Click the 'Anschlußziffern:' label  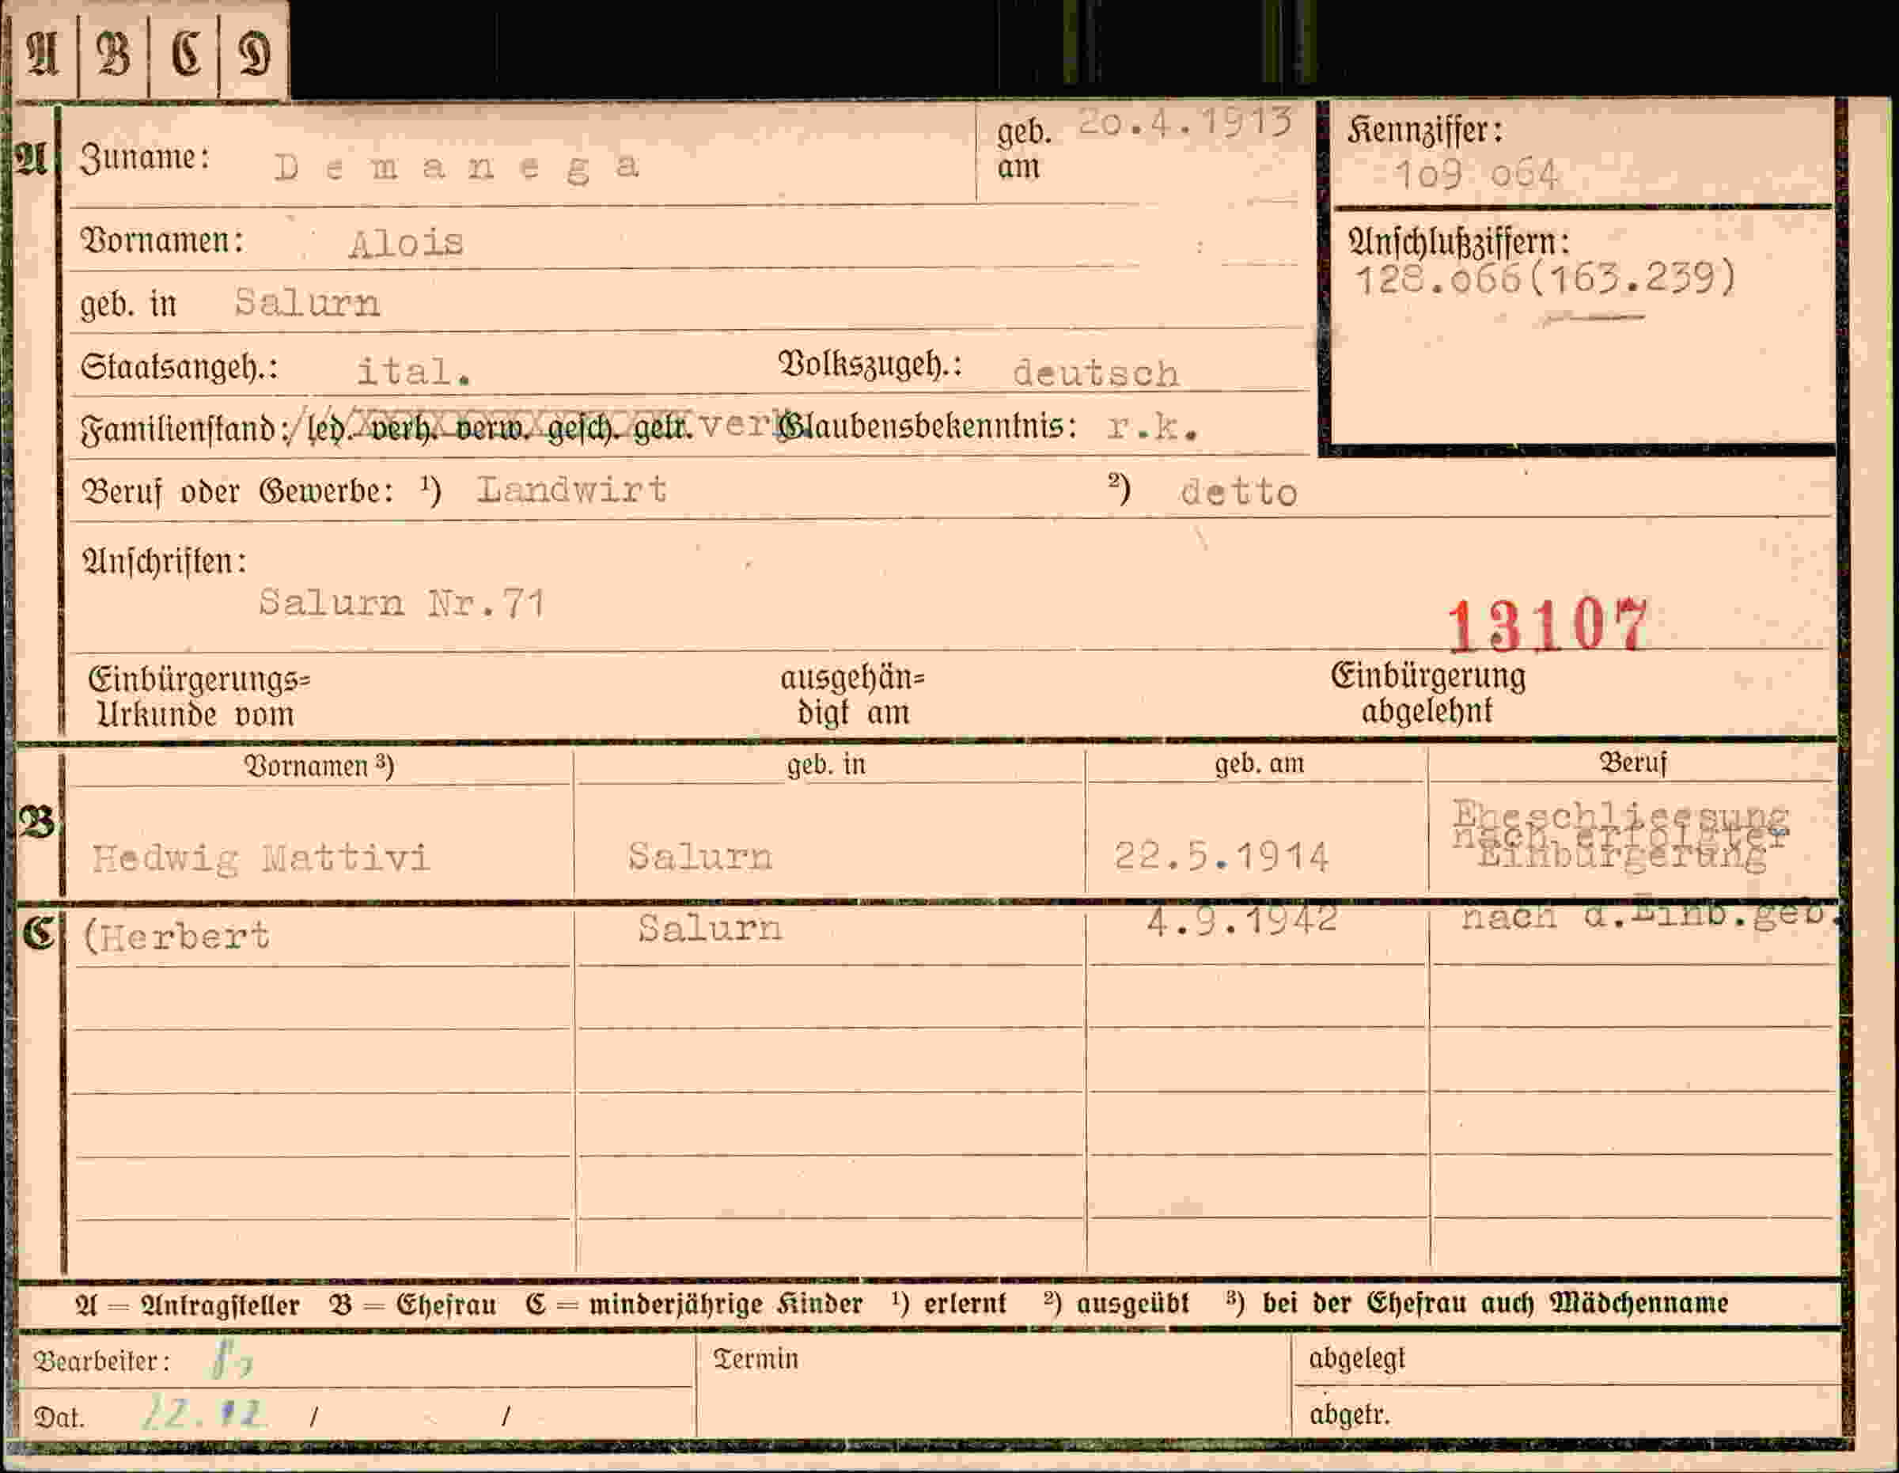tap(1459, 243)
